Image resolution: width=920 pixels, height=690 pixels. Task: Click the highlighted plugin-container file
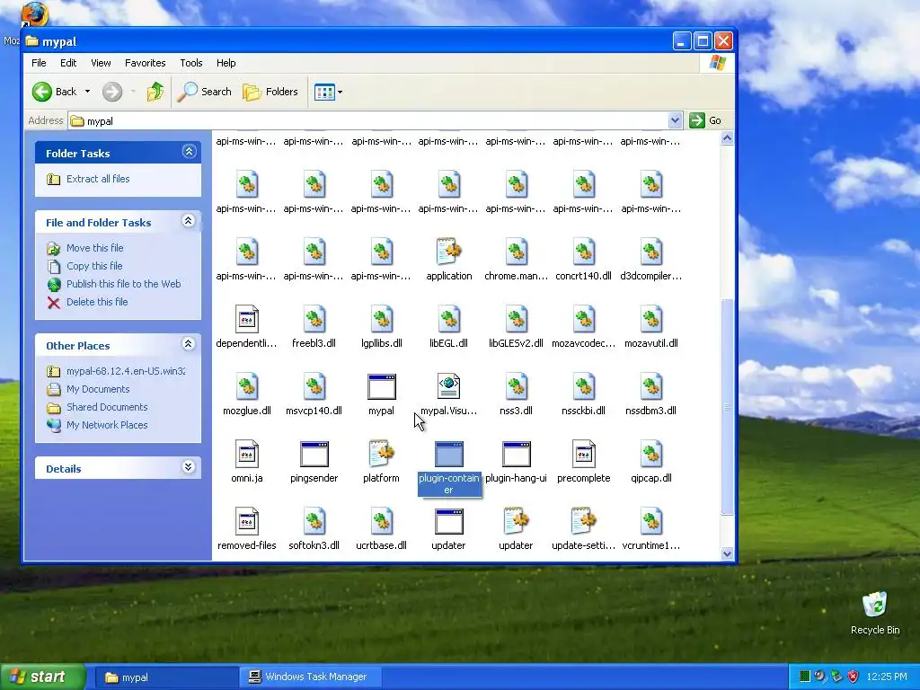pos(449,467)
